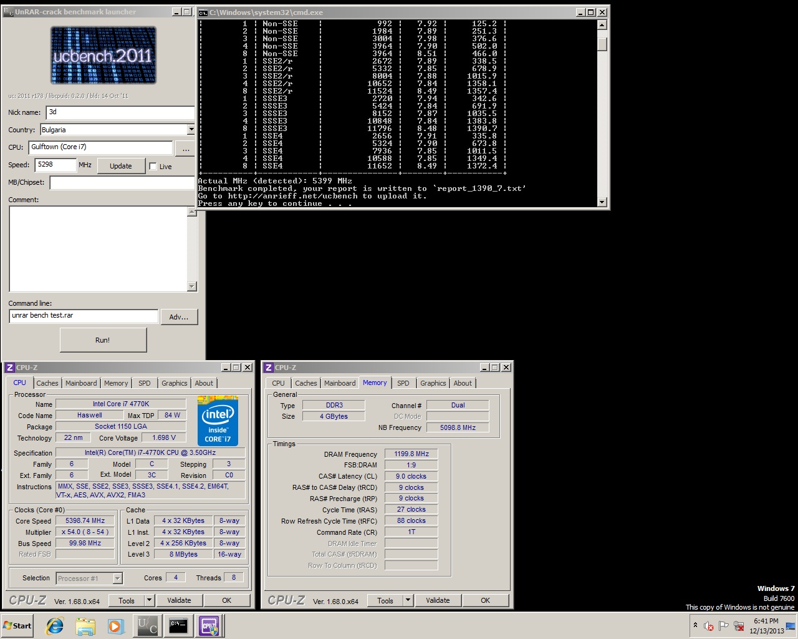Viewport: 798px width, 639px height.
Task: Click left CPU-Z window title icon
Action: coord(9,368)
